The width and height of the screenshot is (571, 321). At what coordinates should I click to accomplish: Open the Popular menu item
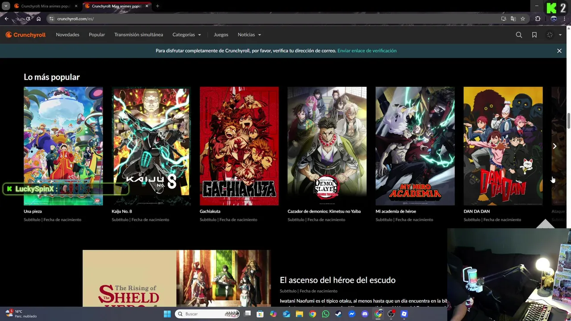click(97, 35)
